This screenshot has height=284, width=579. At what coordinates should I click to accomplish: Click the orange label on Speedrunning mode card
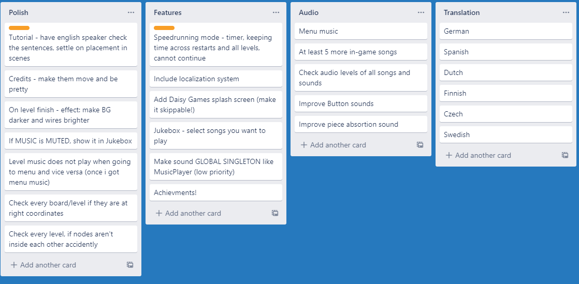[164, 28]
